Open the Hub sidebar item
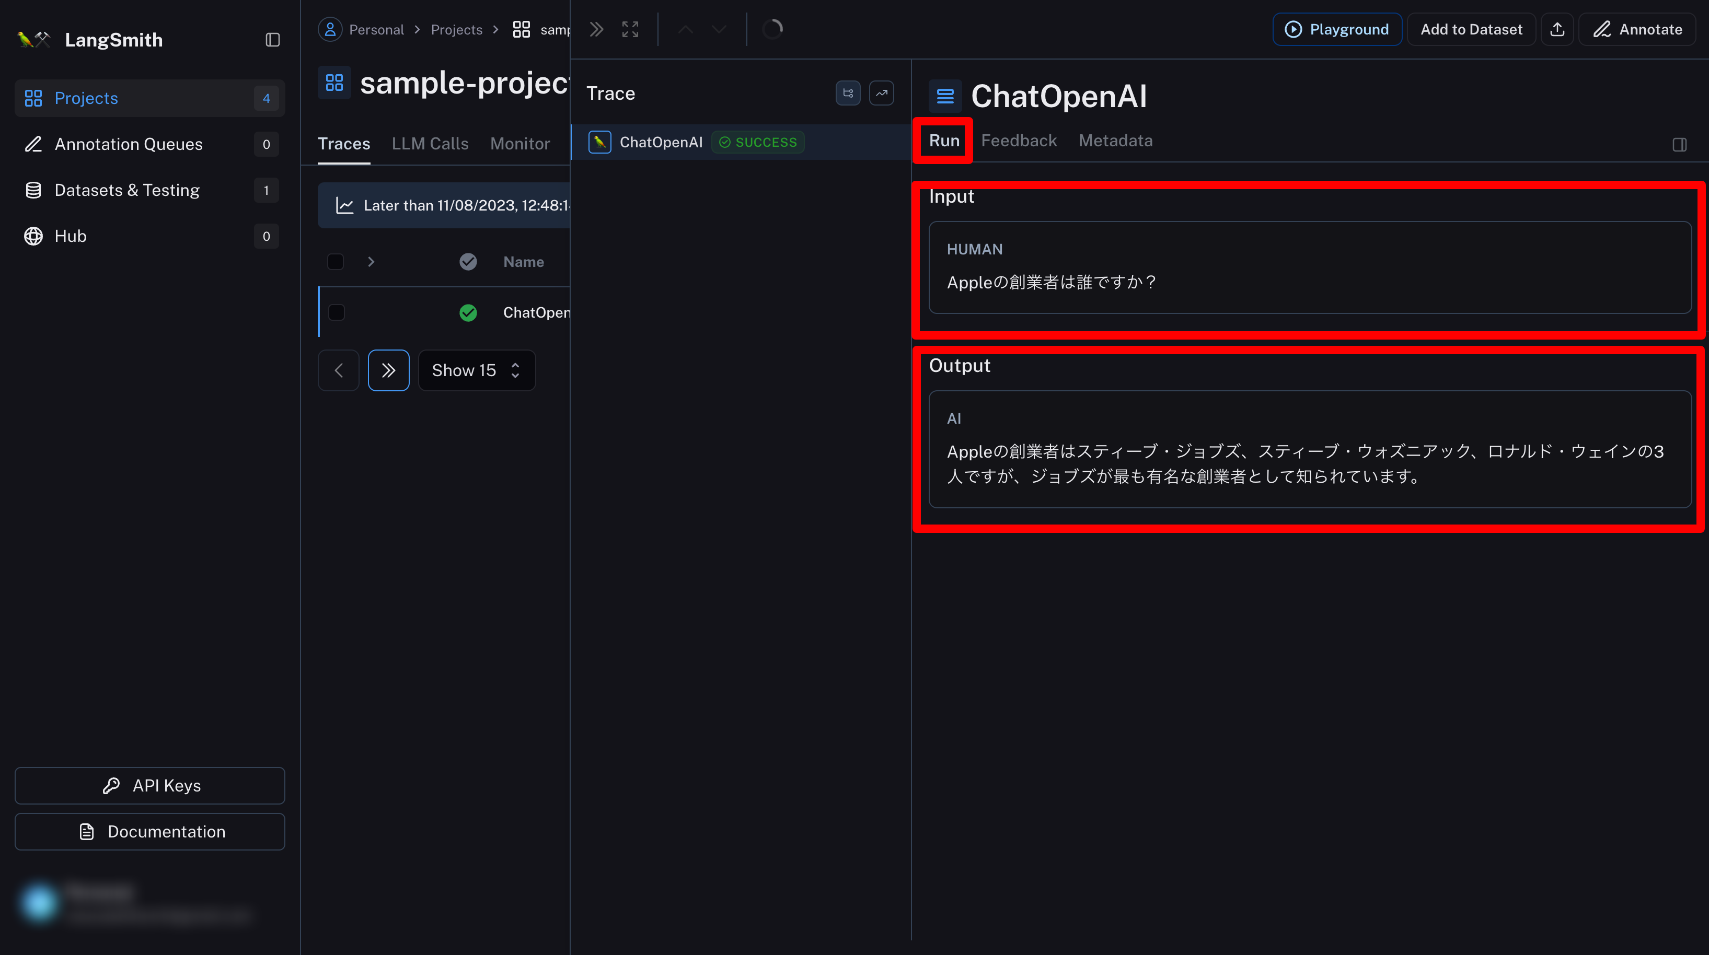The image size is (1709, 955). (x=150, y=236)
